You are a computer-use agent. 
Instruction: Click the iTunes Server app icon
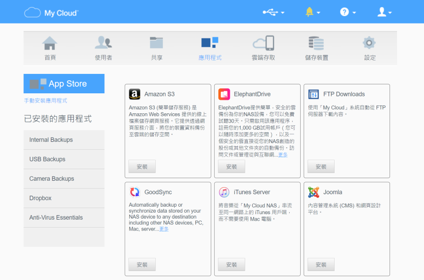click(x=224, y=192)
